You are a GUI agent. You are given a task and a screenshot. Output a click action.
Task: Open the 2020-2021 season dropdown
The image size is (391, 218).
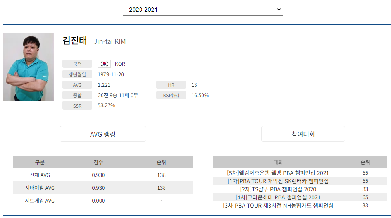pos(203,9)
